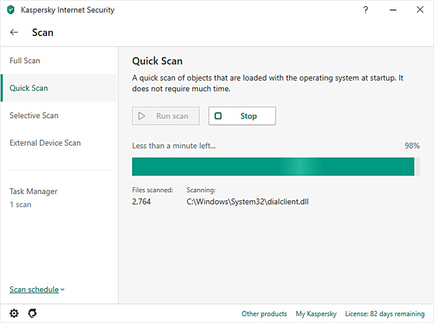The height and width of the screenshot is (323, 434).
Task: Minimize the Kaspersky Internet Security window
Action: [x=393, y=10]
